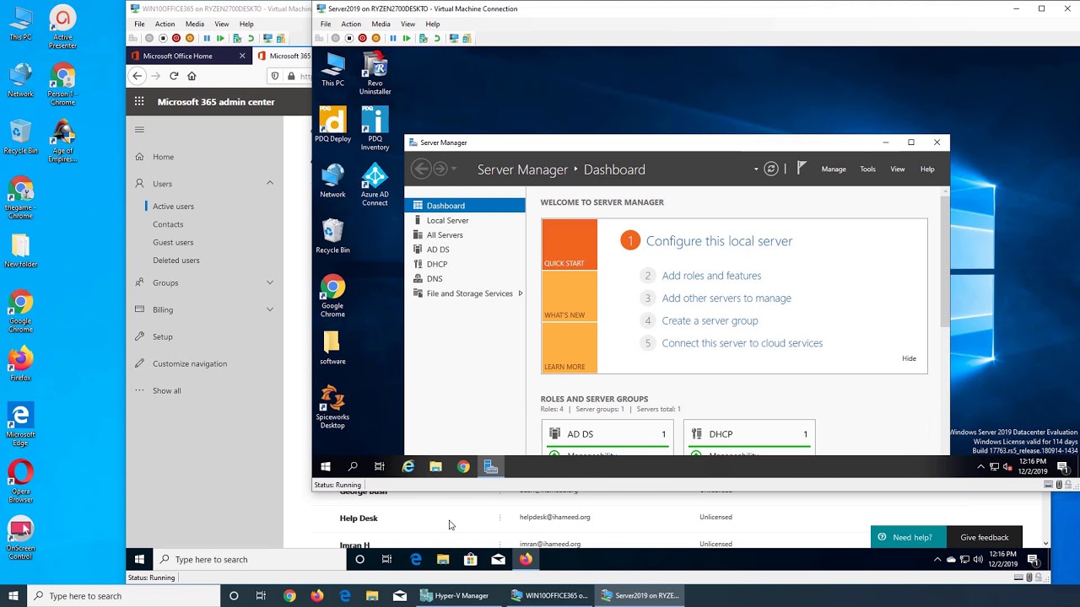Click Checkpoint icon in Server2019 VM toolbar

coord(424,38)
